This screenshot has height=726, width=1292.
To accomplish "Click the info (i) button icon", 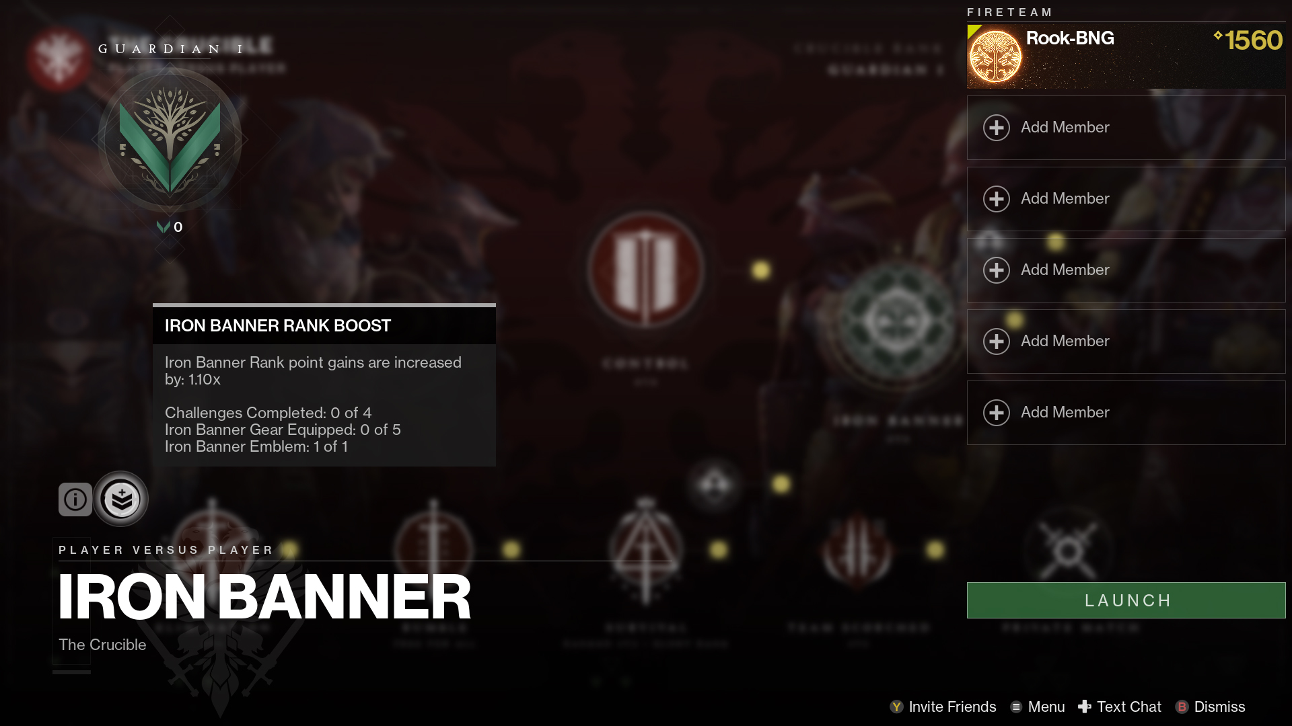I will [x=75, y=498].
